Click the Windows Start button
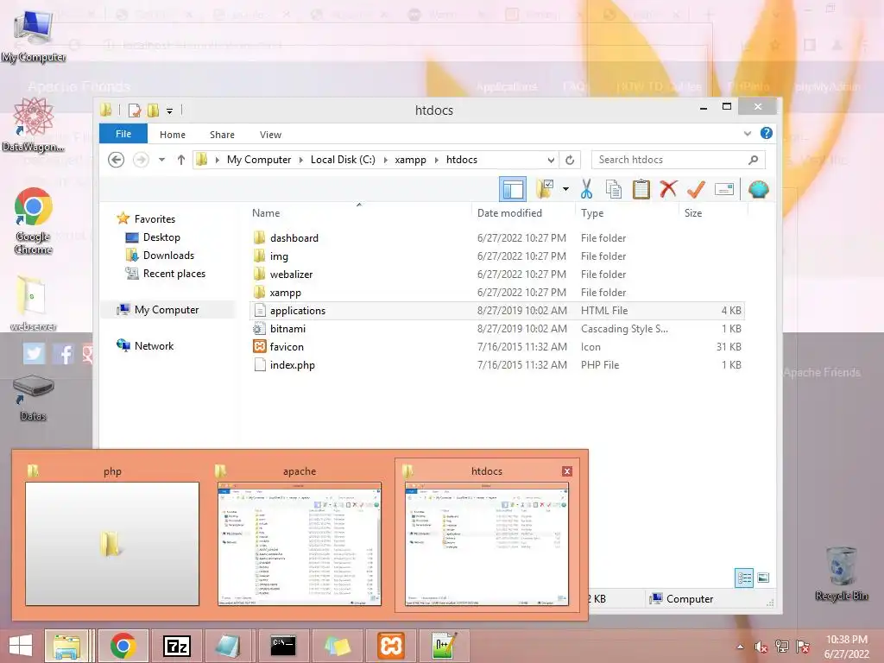 21,646
